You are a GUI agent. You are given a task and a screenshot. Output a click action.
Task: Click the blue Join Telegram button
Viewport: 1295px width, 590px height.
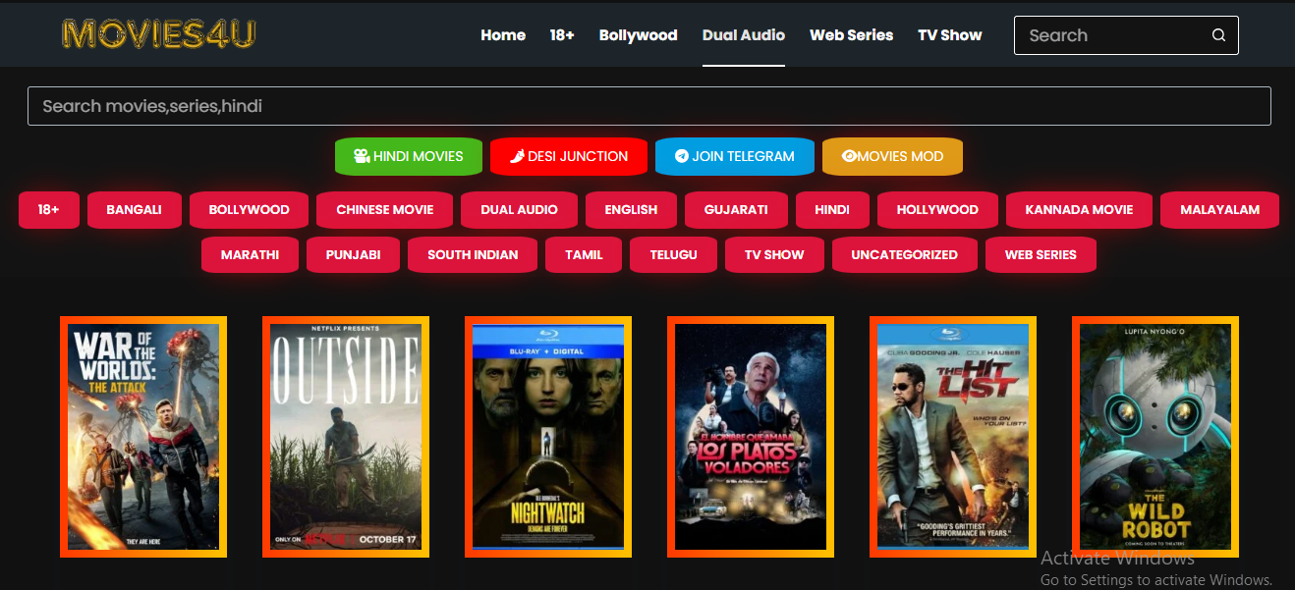(735, 156)
